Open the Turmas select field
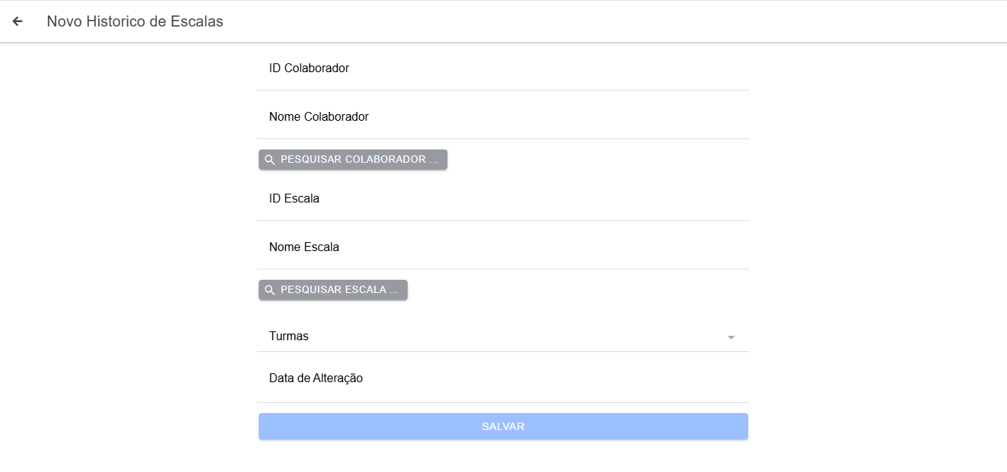 503,337
